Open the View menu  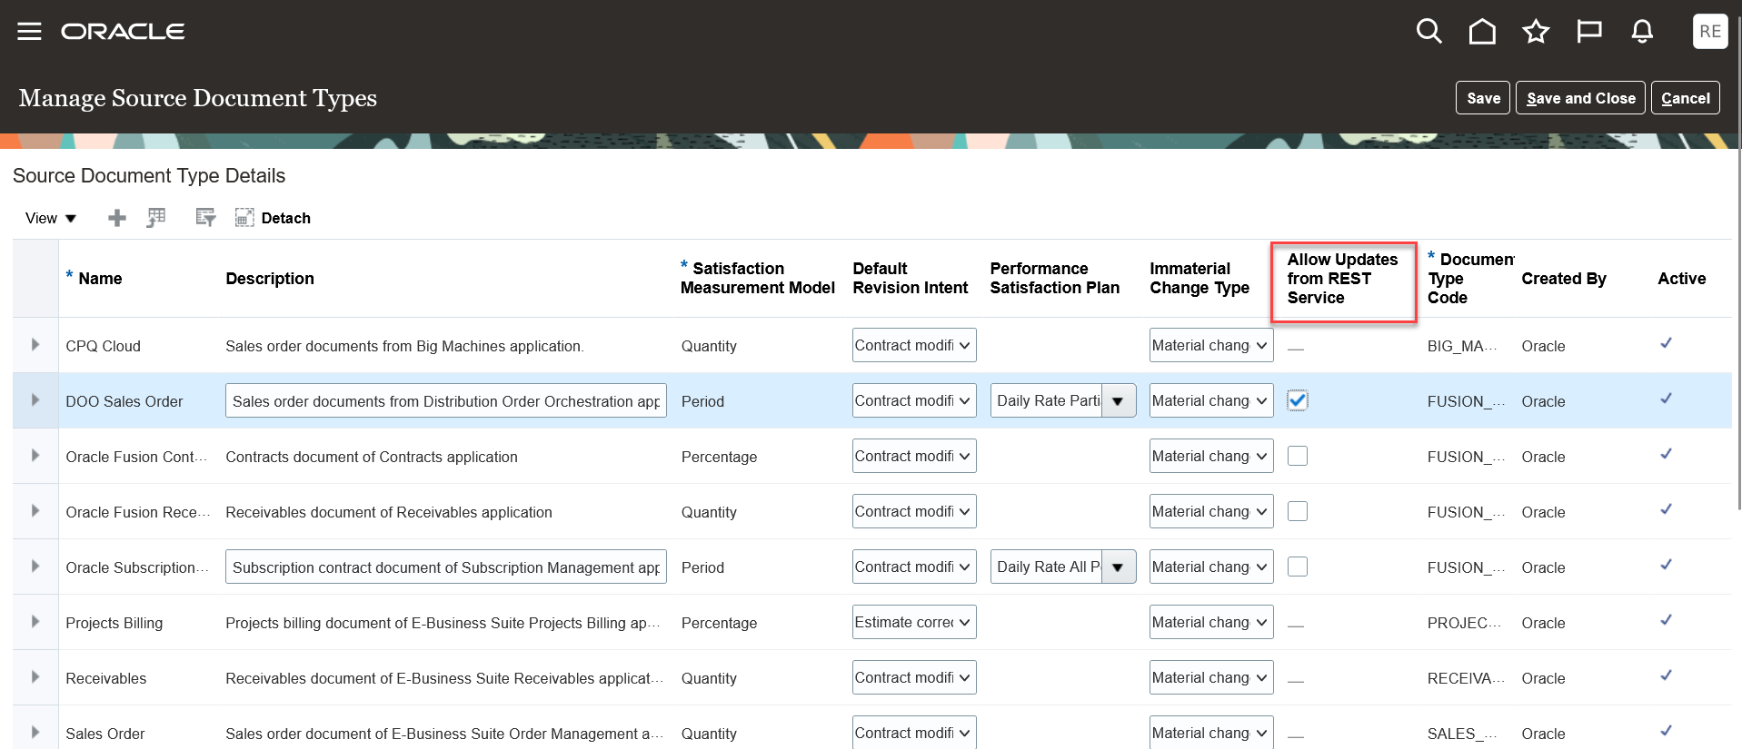point(51,218)
